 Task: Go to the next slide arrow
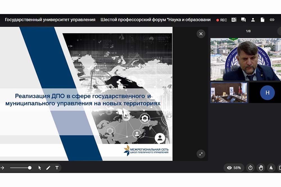pyautogui.click(x=2, y=168)
